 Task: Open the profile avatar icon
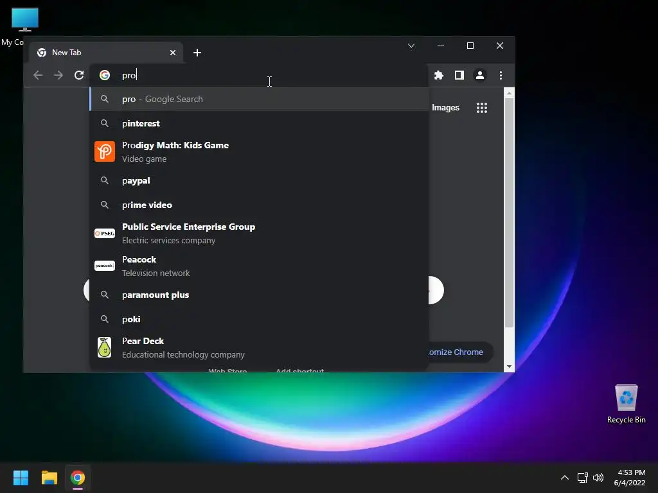pyautogui.click(x=479, y=76)
